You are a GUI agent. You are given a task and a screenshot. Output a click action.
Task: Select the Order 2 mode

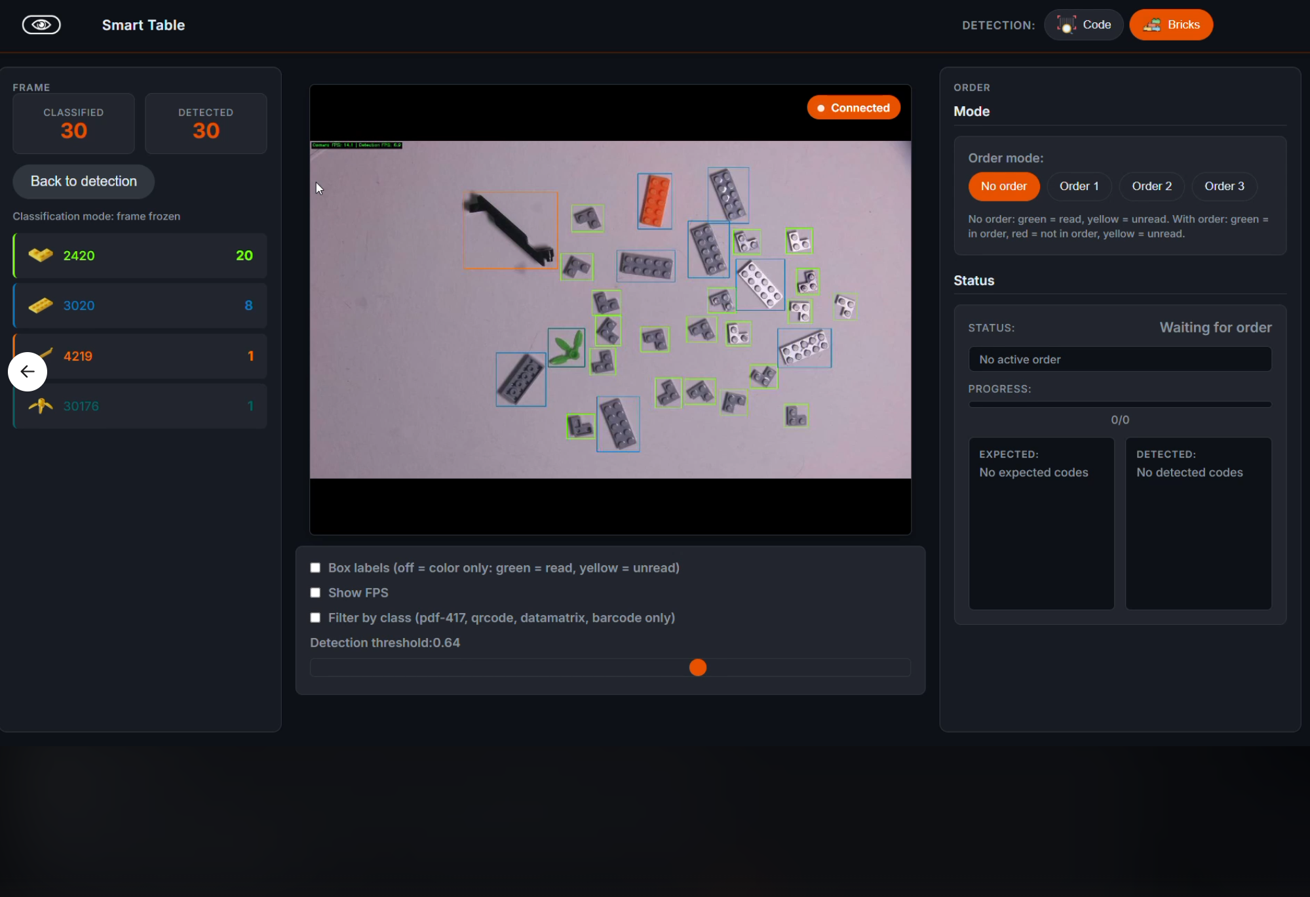[x=1151, y=186]
